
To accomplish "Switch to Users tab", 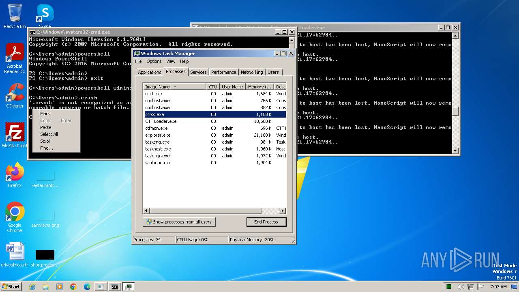I will pos(273,72).
